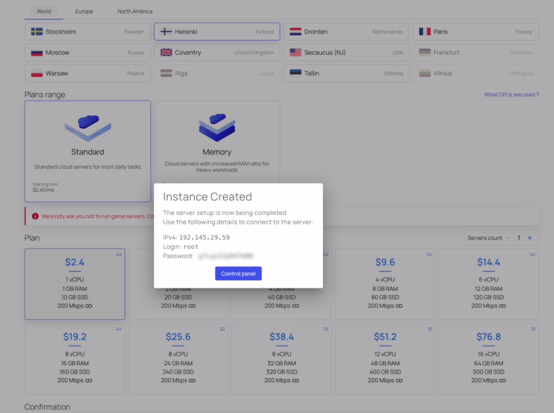Select the $2.4 plan with 1 vCPU
This screenshot has height=413, width=554.
click(75, 284)
